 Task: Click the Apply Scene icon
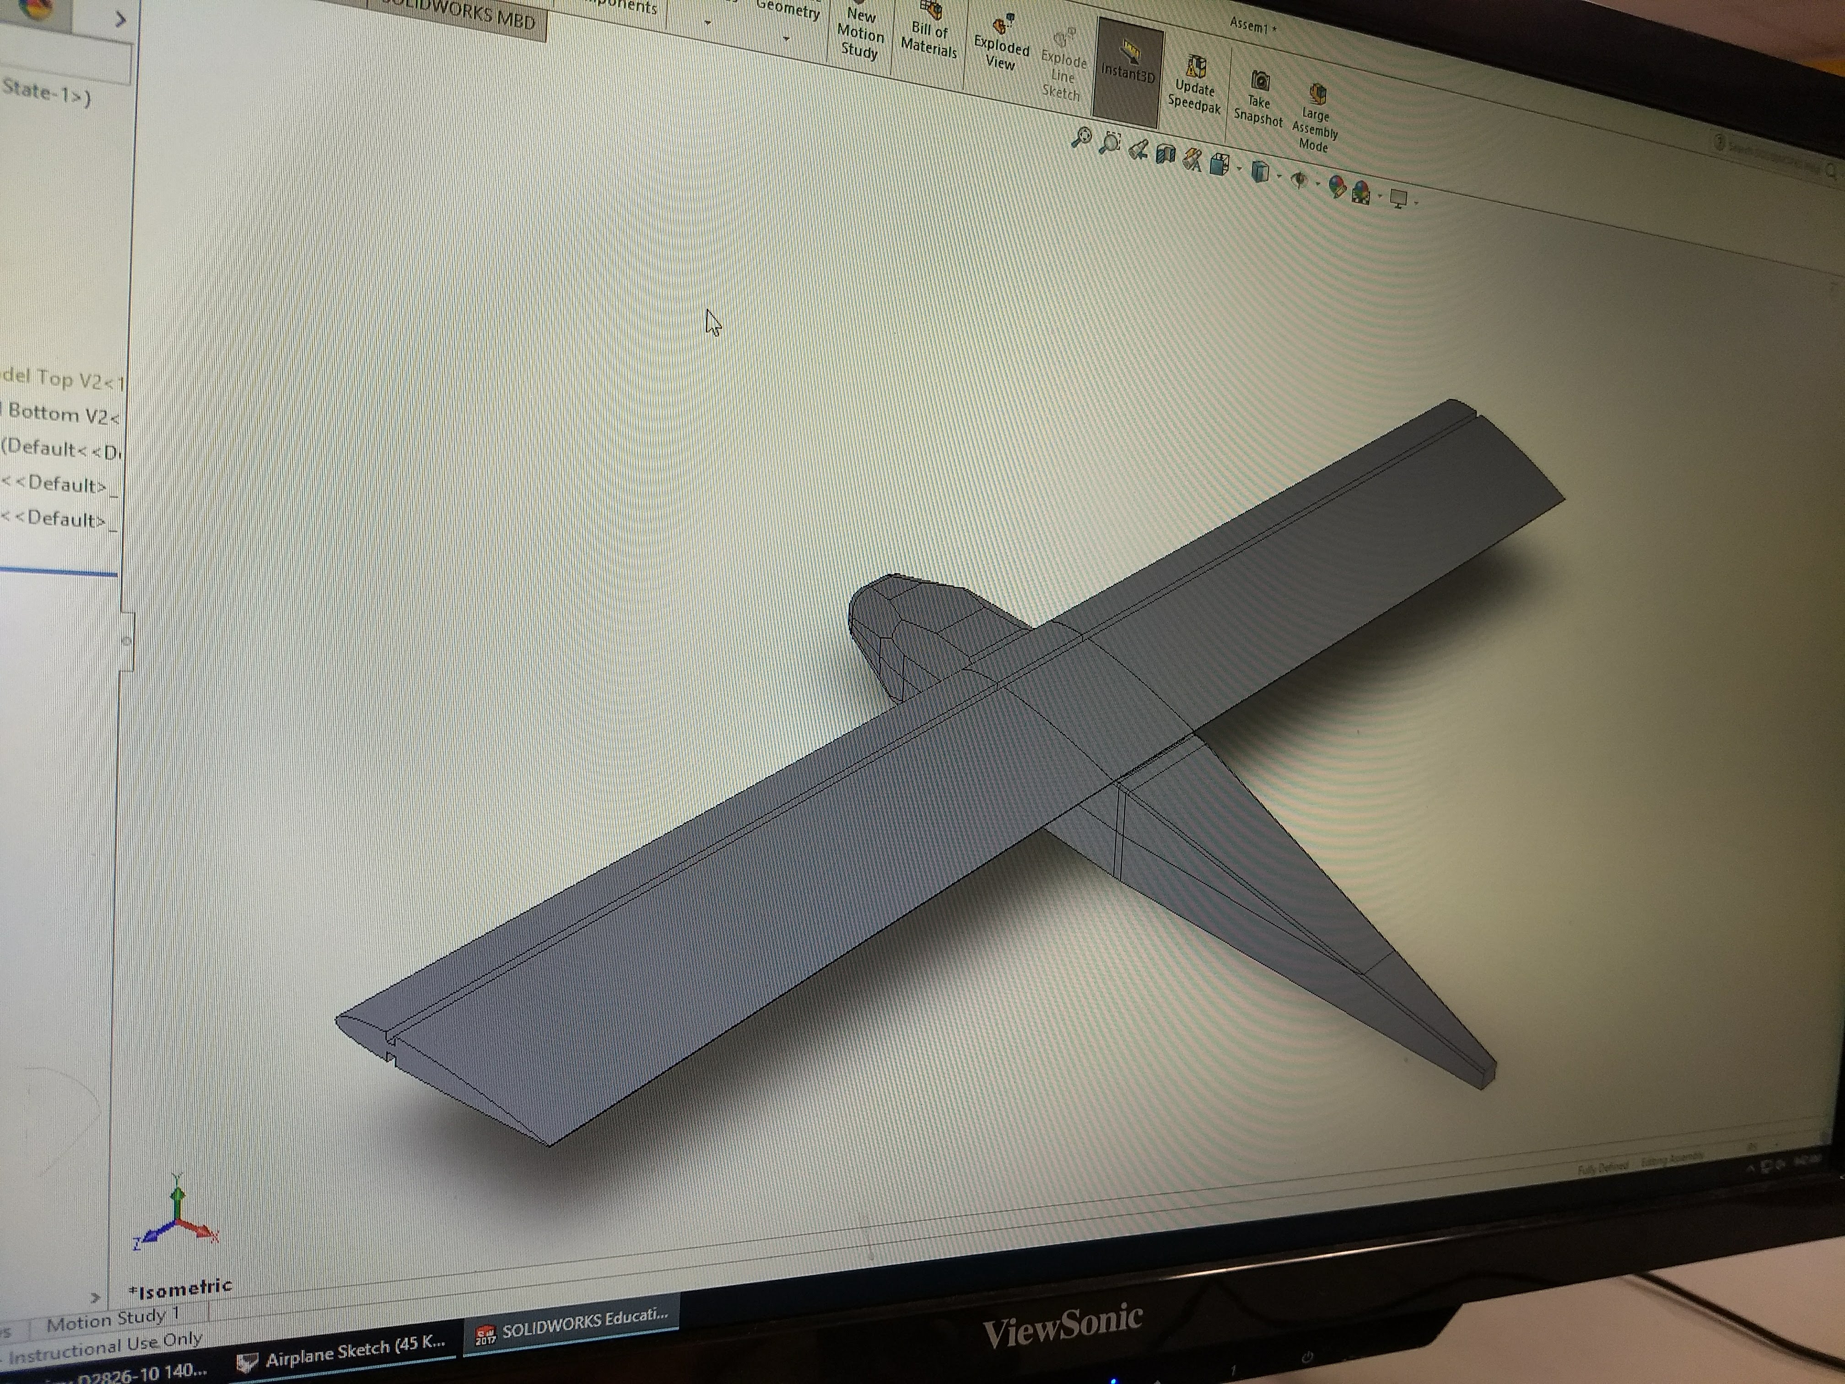(x=1360, y=192)
